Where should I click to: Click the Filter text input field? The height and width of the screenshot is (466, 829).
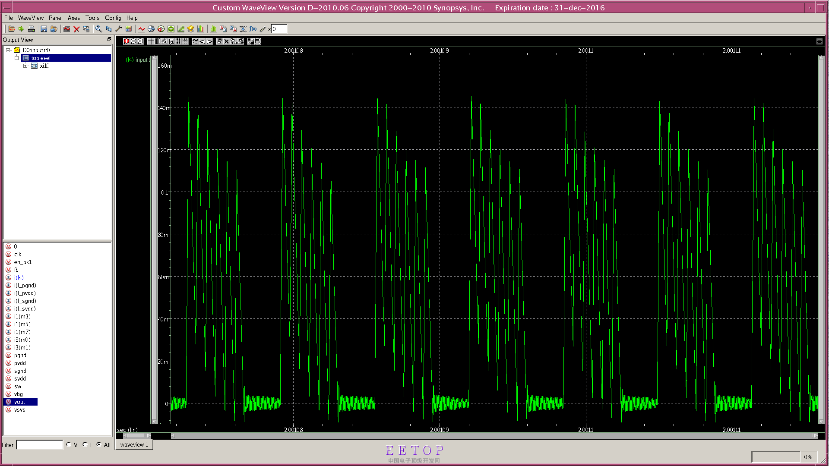pos(39,445)
